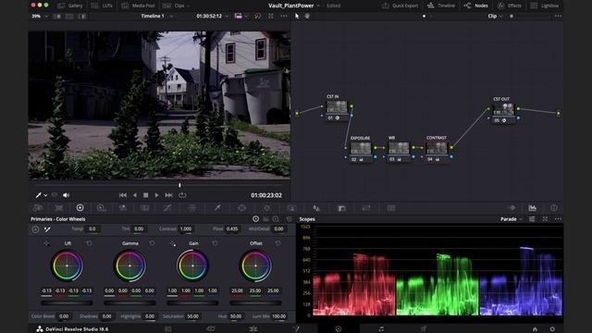The width and height of the screenshot is (592, 333).
Task: Show the Scopes panel icon
Action: (533, 207)
